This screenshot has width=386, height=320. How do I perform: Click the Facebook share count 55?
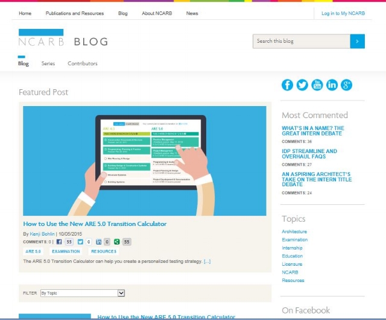69,242
